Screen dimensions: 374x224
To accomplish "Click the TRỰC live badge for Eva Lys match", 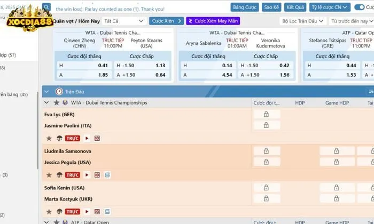I will point(72,138).
